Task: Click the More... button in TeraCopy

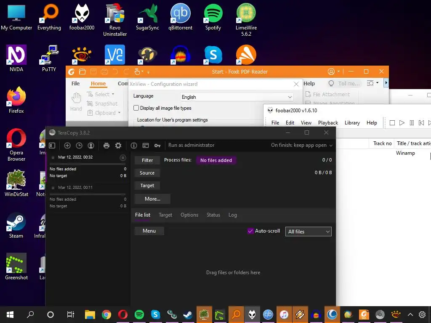Action: 152,199
